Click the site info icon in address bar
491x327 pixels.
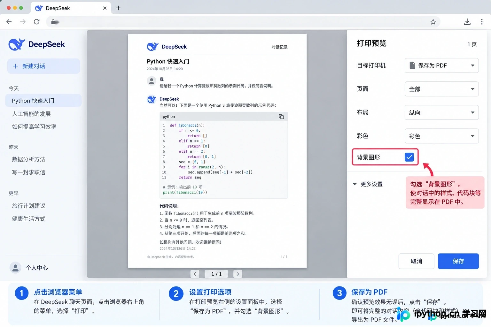click(x=55, y=22)
